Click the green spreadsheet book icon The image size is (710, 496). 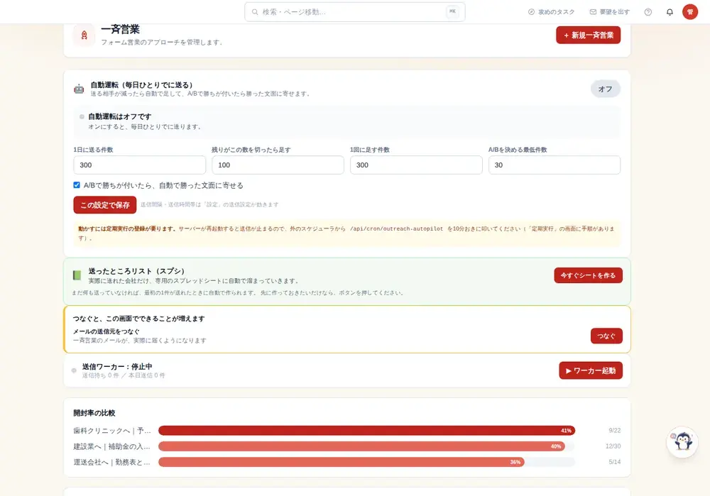[77, 275]
